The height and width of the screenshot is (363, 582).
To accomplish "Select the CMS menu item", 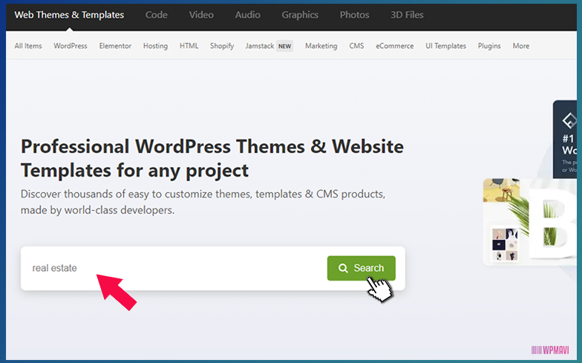I will pos(356,46).
